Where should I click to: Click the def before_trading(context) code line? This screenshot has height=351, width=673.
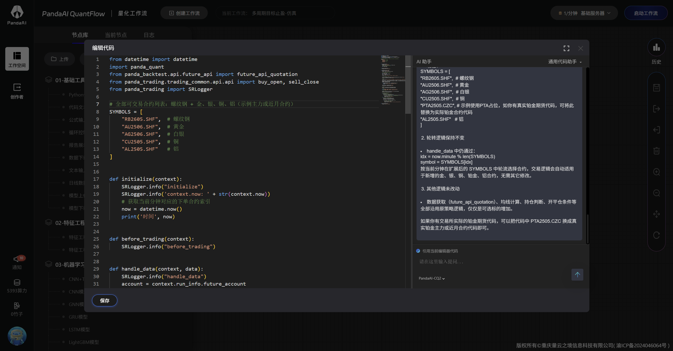(x=151, y=239)
